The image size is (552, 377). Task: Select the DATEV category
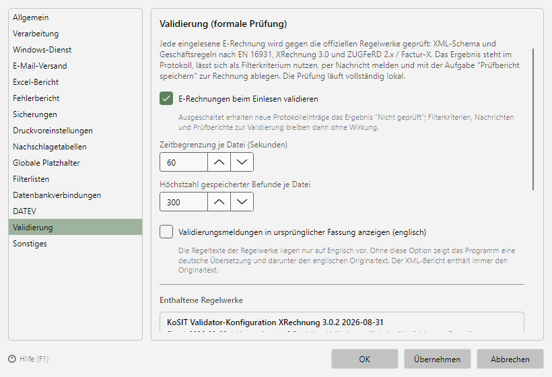75,211
